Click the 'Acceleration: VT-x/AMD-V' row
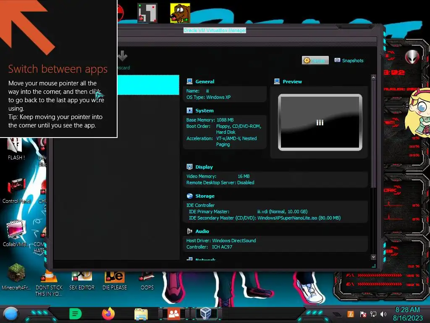The width and height of the screenshot is (430, 323). point(222,141)
